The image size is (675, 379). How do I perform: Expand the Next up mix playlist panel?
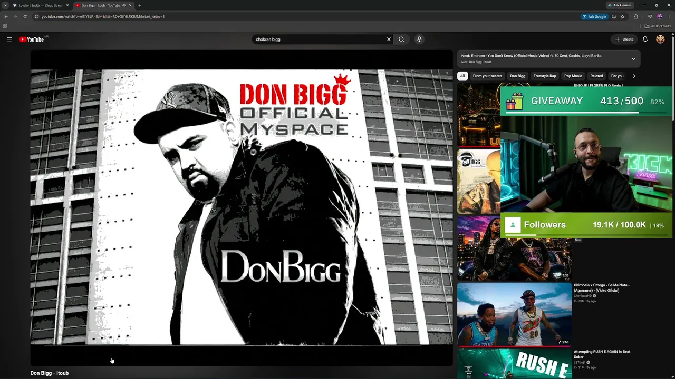[633, 58]
